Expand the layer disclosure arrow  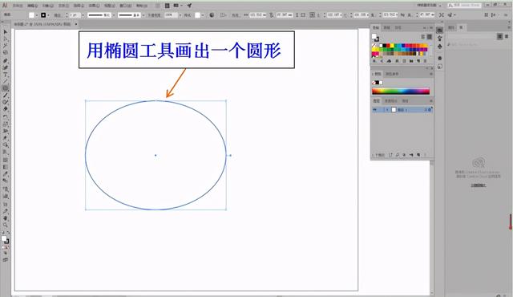[x=387, y=110]
